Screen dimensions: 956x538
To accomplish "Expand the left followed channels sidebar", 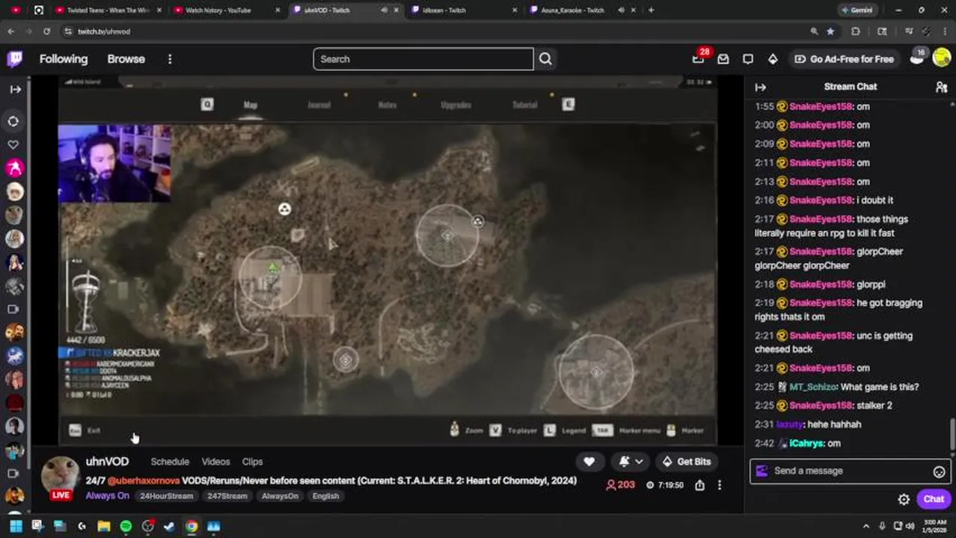I will coord(15,89).
